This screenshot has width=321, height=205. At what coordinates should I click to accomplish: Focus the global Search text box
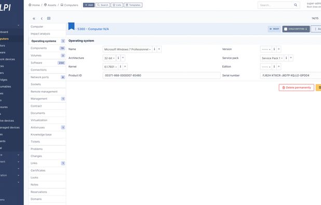pos(275,5)
